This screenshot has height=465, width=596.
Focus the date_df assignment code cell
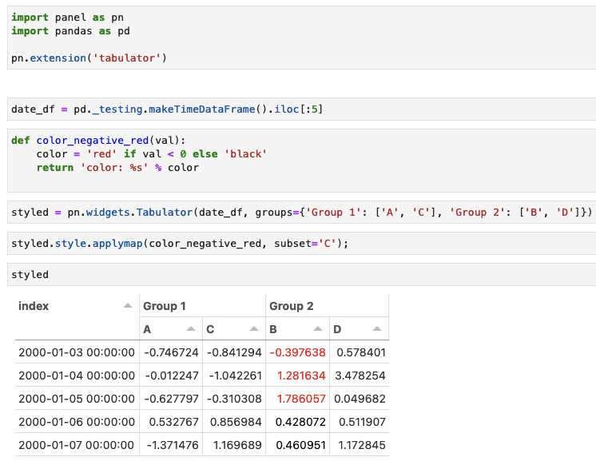[302, 109]
